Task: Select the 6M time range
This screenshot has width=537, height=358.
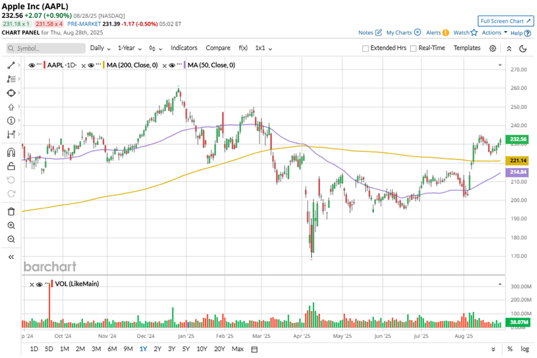Action: click(x=112, y=349)
